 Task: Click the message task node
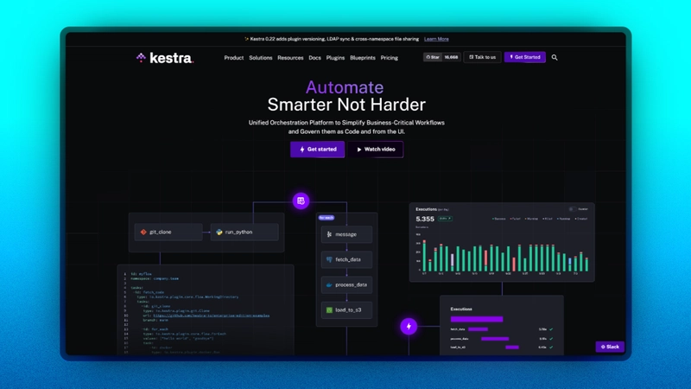point(346,234)
